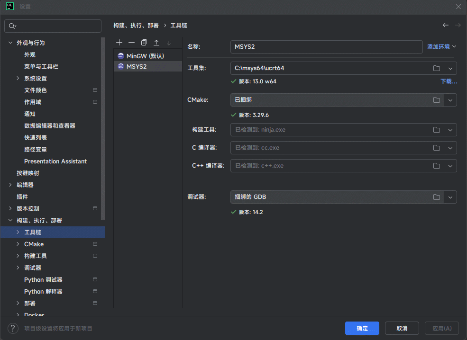Image resolution: width=467 pixels, height=340 pixels.
Task: Open the 工具集 dropdown arrow
Action: pos(450,68)
